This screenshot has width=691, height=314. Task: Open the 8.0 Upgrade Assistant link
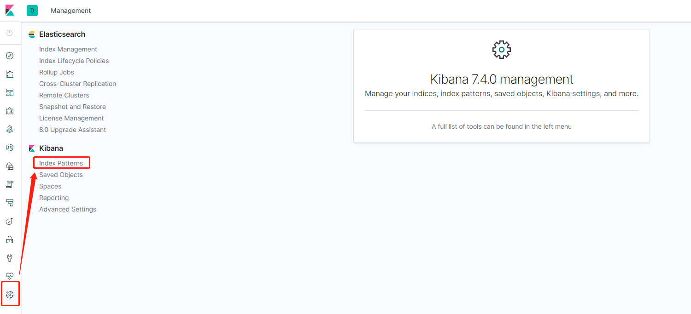tap(72, 130)
